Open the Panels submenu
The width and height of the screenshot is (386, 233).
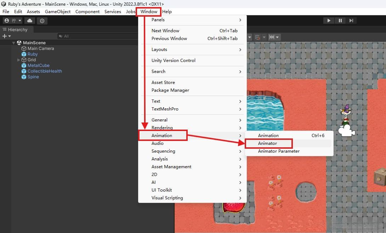(192, 20)
